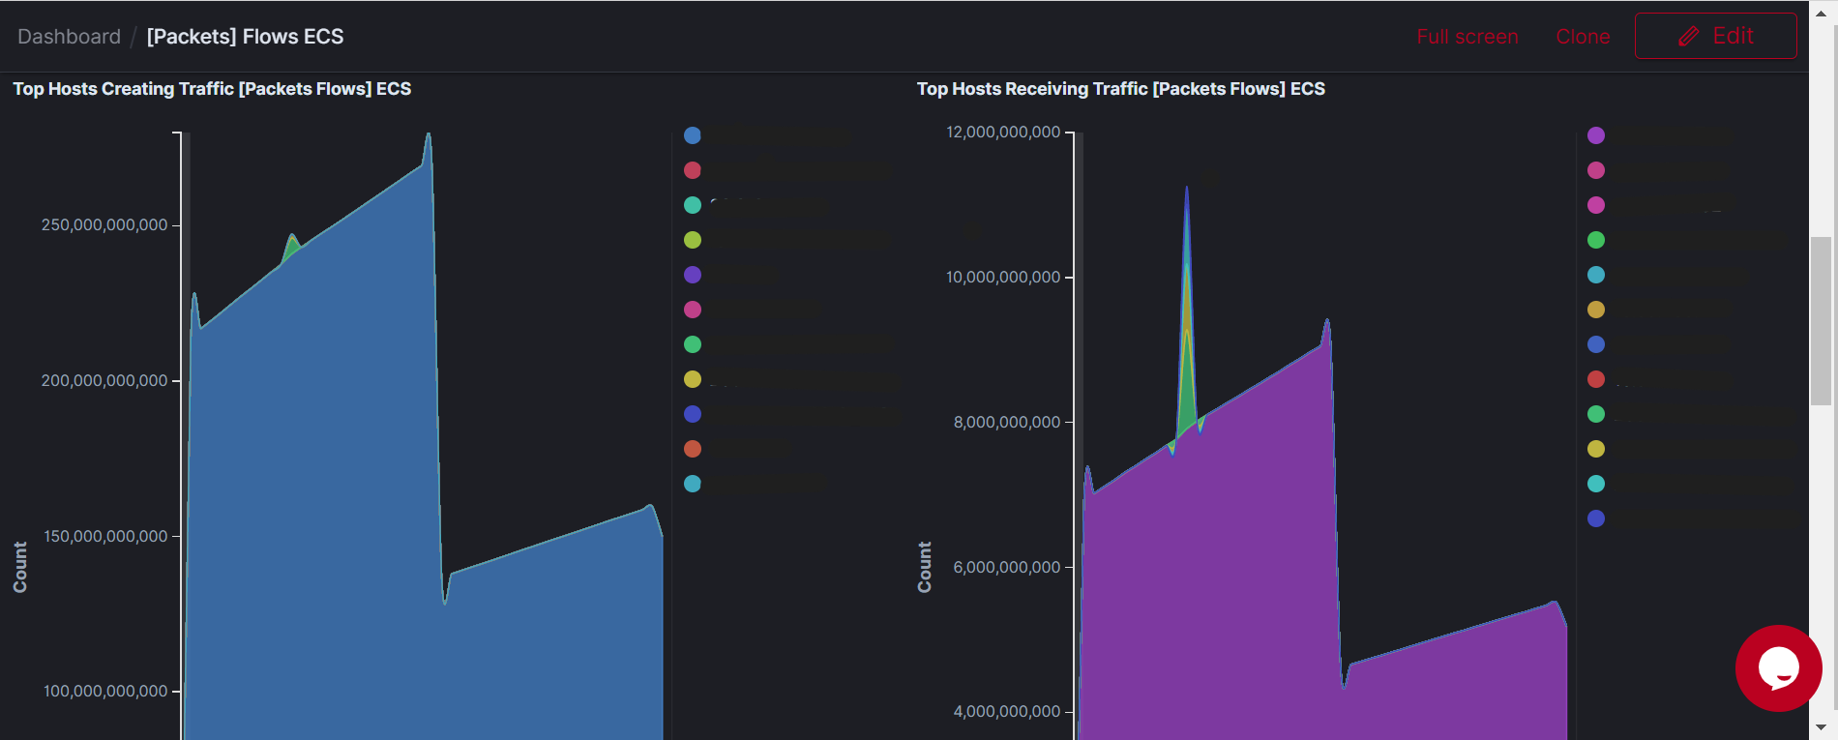The width and height of the screenshot is (1838, 740).
Task: Click the 100,000,000,000 axis label
Action: coord(105,692)
